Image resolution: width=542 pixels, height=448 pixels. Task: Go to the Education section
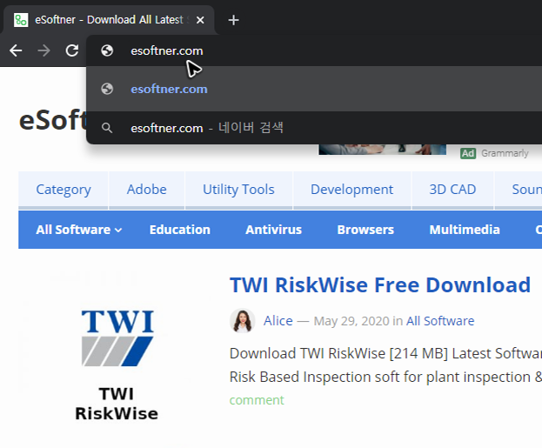click(x=180, y=230)
